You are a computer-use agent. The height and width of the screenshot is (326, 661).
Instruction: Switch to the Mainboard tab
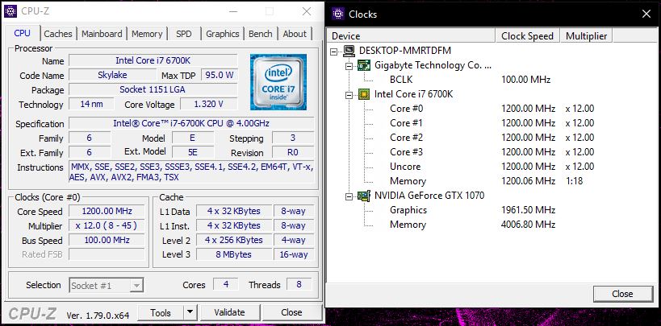coord(102,34)
